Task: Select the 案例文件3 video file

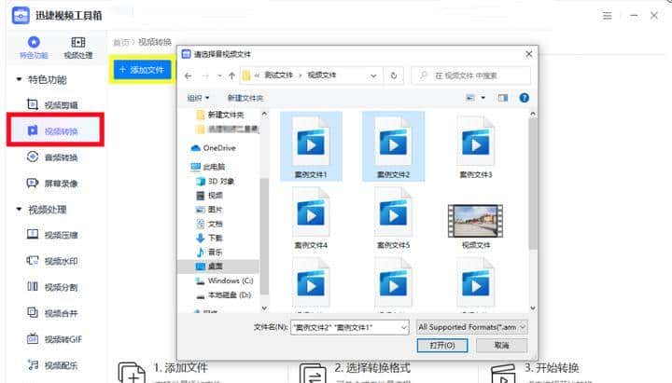Action: [x=476, y=146]
